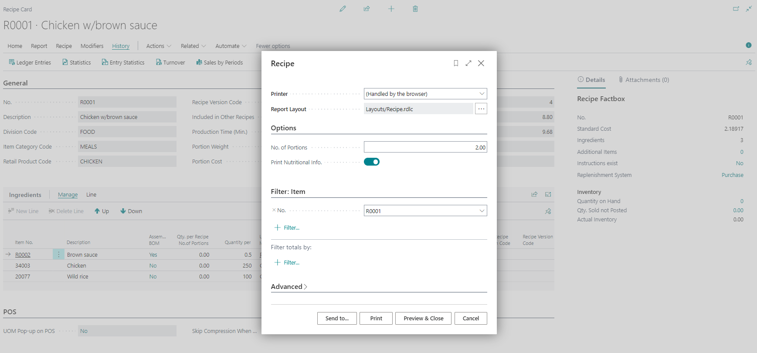Toggle Print Nutritional Info. switch
The width and height of the screenshot is (757, 353).
[x=372, y=162]
